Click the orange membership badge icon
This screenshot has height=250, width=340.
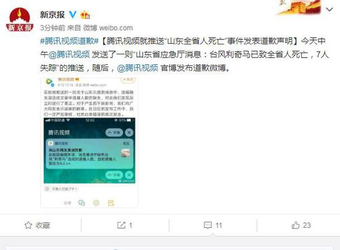click(x=85, y=15)
